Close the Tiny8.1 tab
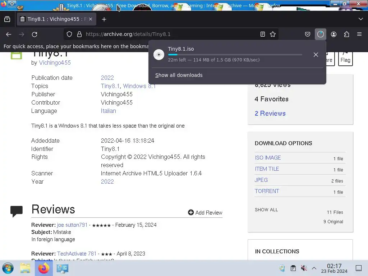Viewport: 368px width, 276px height. tap(91, 19)
